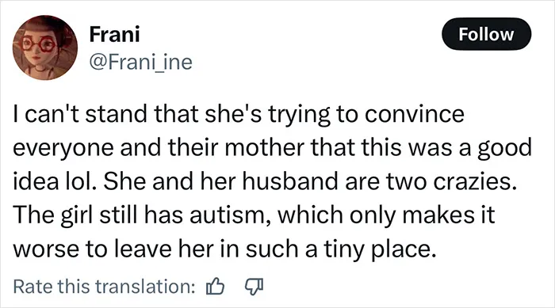Click the tweet line starting "The girl still"
The height and width of the screenshot is (308, 555).
point(254,215)
